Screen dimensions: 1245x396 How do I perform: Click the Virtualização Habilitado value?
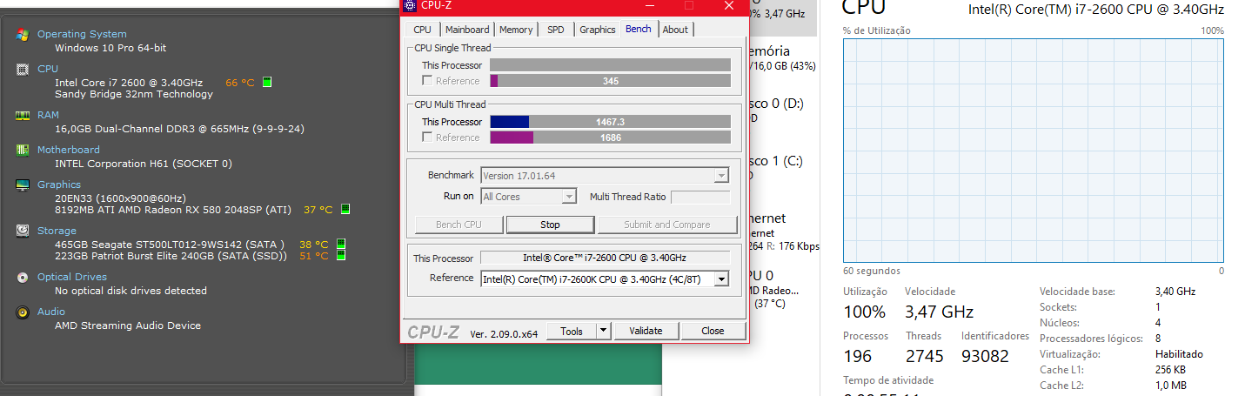pos(1179,354)
